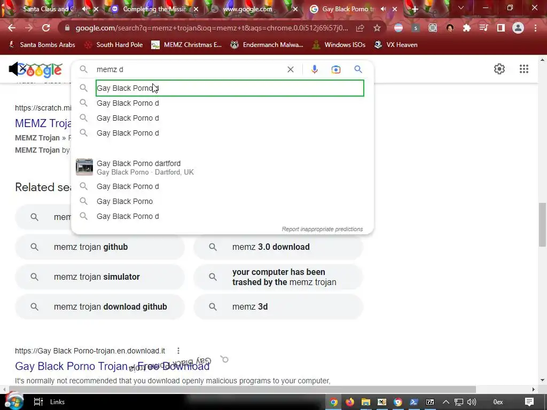Open Task View on the taskbar
The width and height of the screenshot is (547, 410).
coord(38,402)
